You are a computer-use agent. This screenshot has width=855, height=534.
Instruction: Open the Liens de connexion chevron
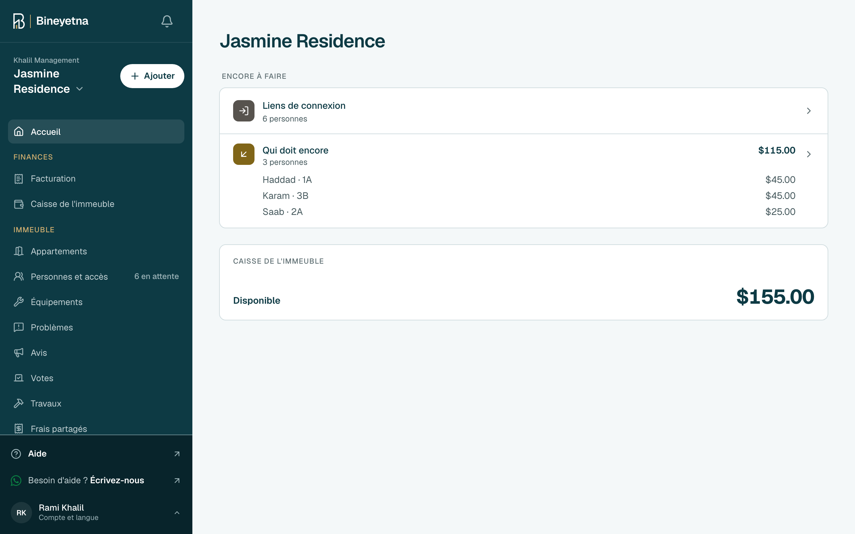click(x=809, y=111)
